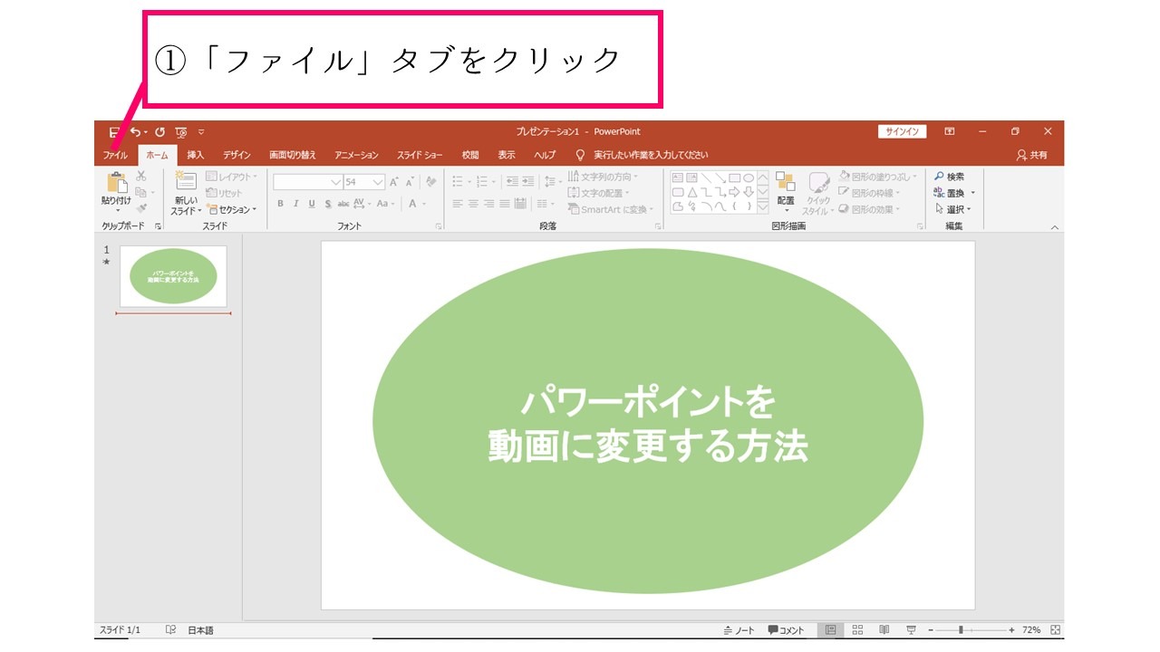Open Customize Quick Access Toolbar dropdown

201,132
